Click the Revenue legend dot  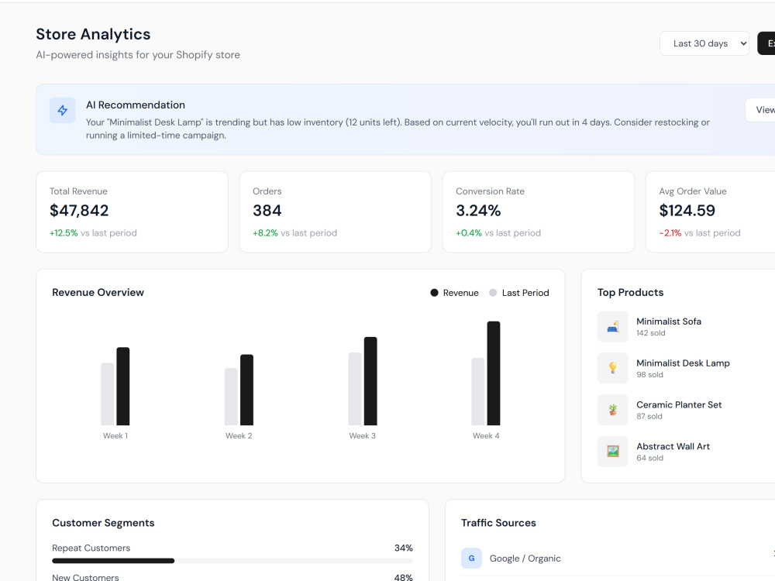435,293
